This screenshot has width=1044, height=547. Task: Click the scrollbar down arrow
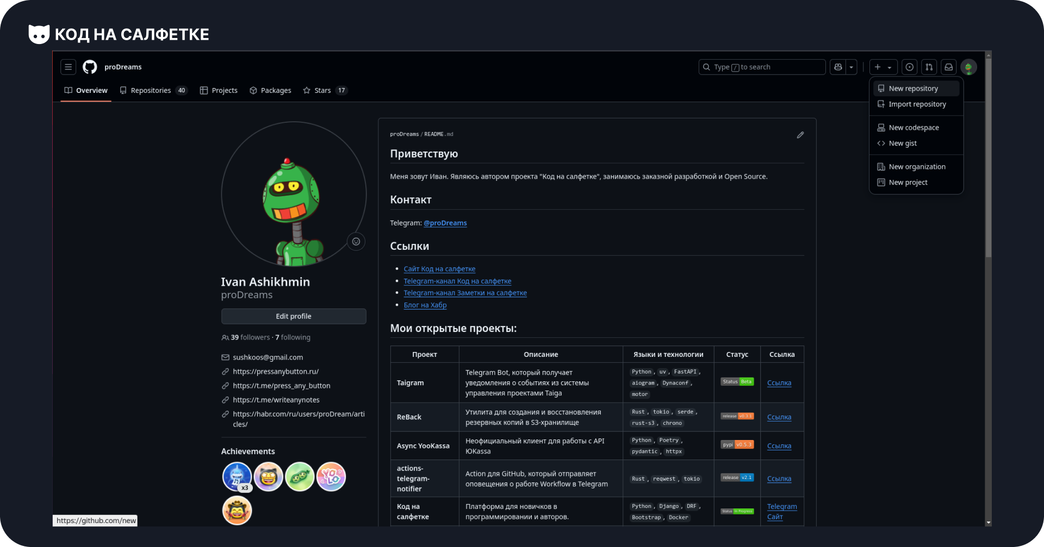pos(988,523)
